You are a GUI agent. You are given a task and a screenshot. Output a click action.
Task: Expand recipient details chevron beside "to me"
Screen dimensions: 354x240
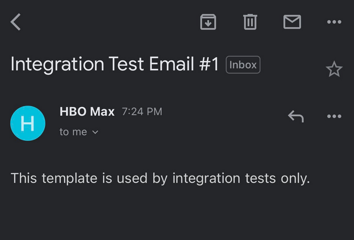[x=95, y=132]
